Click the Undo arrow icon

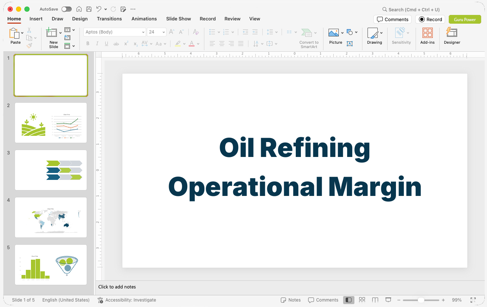pos(99,9)
